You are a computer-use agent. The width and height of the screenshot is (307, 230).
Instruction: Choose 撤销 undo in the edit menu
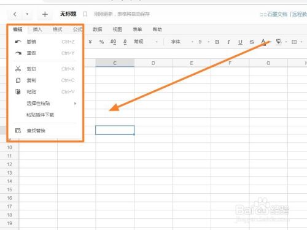tap(45, 42)
